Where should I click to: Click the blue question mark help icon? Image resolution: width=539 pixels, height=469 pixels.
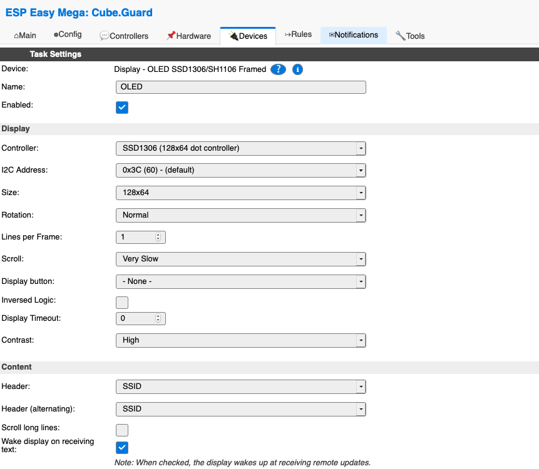[x=278, y=69]
